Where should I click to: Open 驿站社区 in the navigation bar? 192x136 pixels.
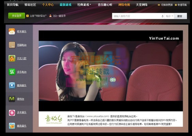[30, 5]
